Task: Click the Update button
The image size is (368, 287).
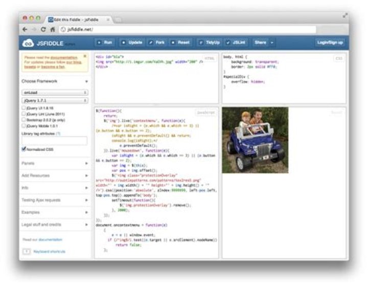Action: pyautogui.click(x=132, y=42)
